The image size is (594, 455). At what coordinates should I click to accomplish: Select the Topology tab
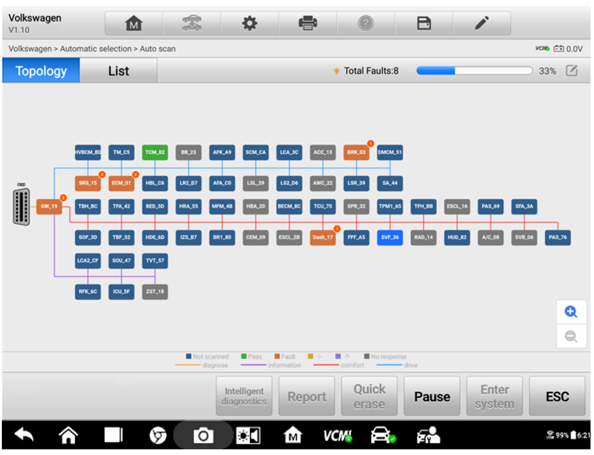click(x=41, y=71)
